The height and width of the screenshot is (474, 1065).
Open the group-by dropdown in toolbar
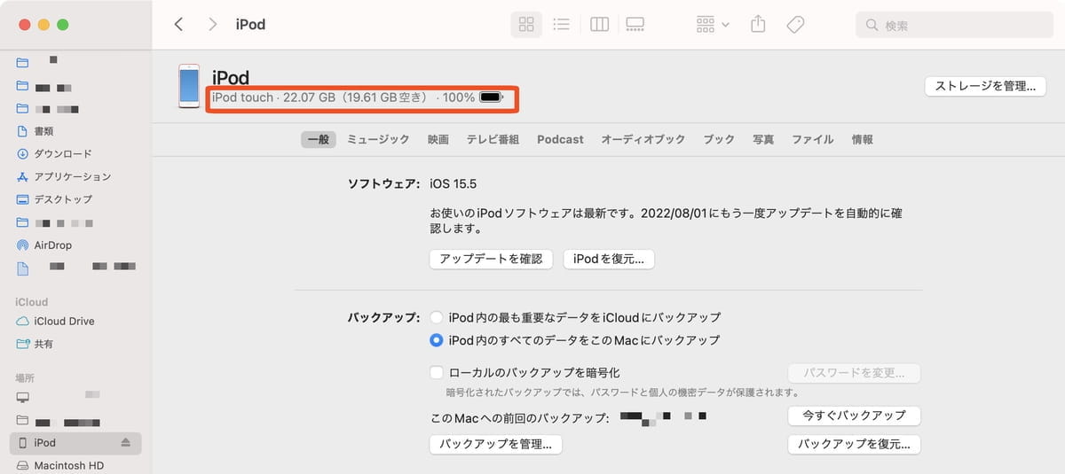713,25
